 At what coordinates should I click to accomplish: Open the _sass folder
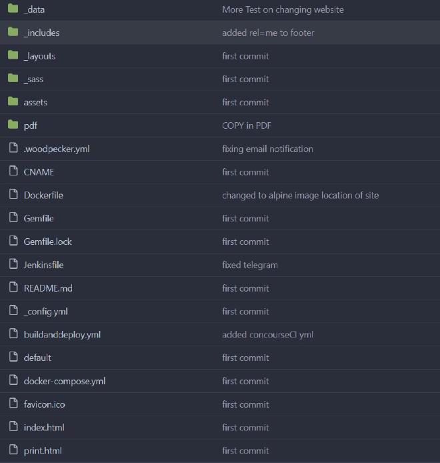(33, 79)
